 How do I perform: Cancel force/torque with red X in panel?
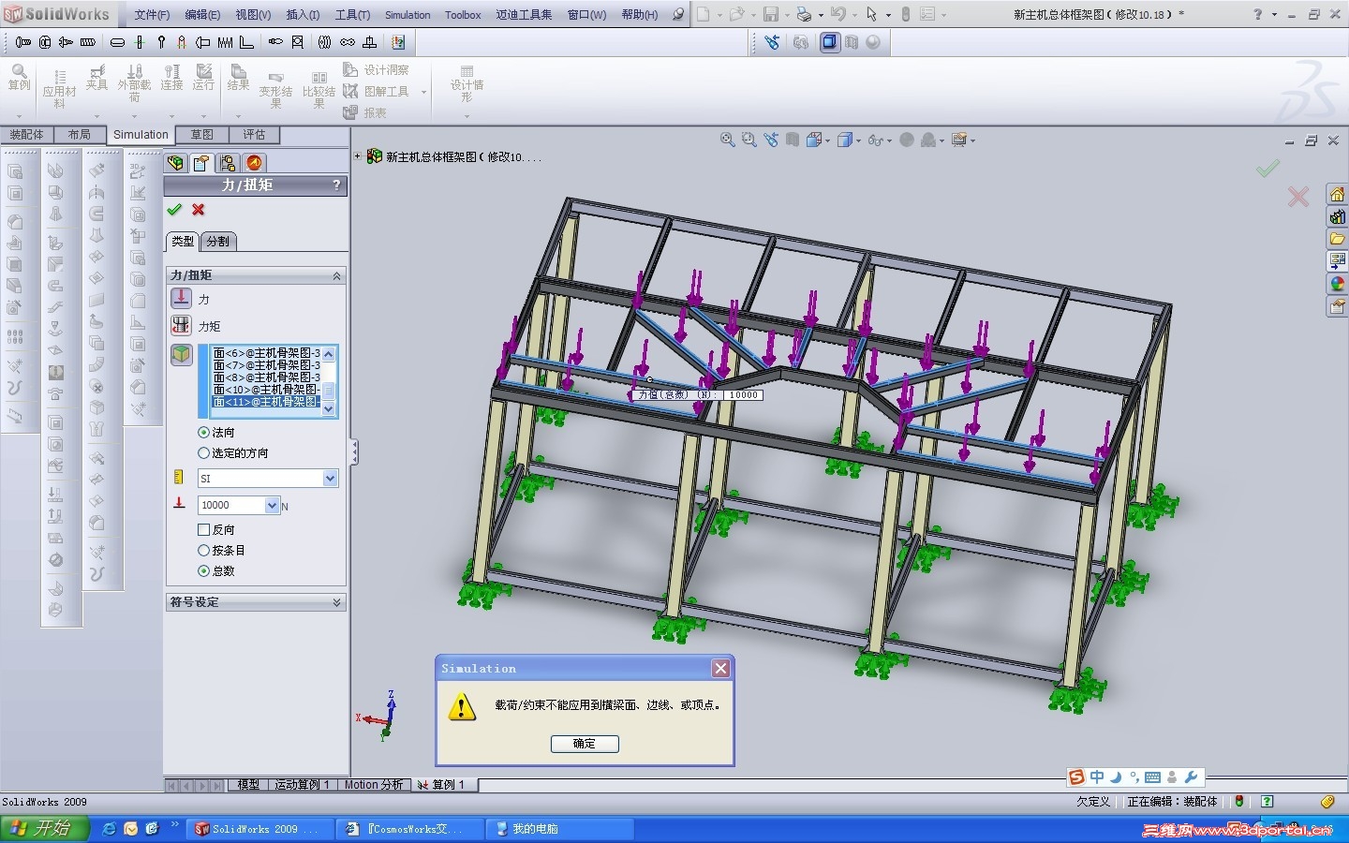[x=198, y=210]
